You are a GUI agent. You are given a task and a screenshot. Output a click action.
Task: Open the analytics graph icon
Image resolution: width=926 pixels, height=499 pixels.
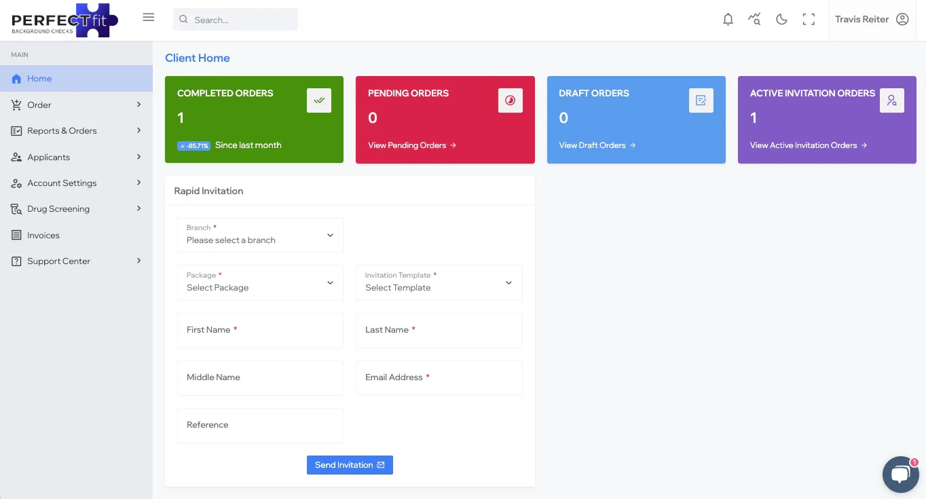coord(754,19)
